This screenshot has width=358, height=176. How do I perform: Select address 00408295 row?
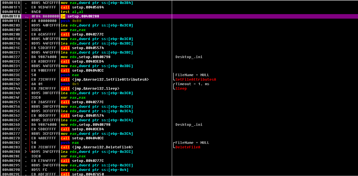point(179,165)
